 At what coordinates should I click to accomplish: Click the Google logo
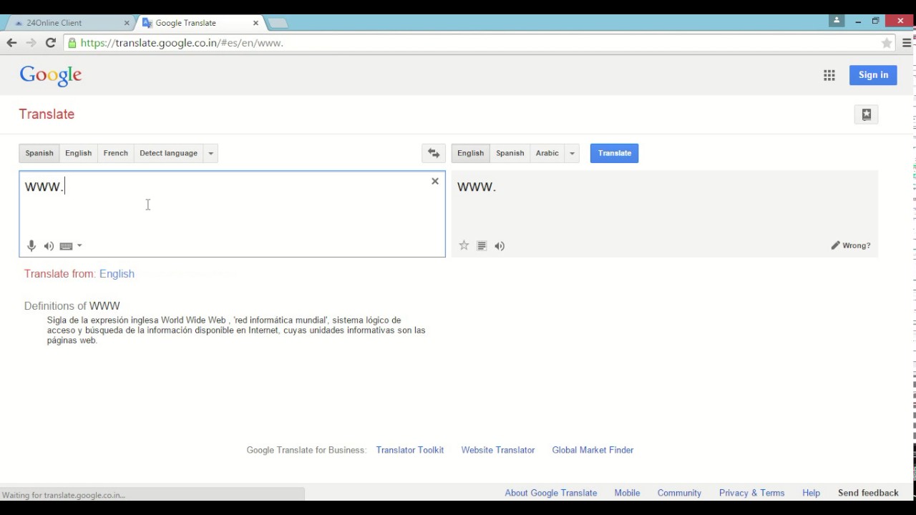coord(51,76)
